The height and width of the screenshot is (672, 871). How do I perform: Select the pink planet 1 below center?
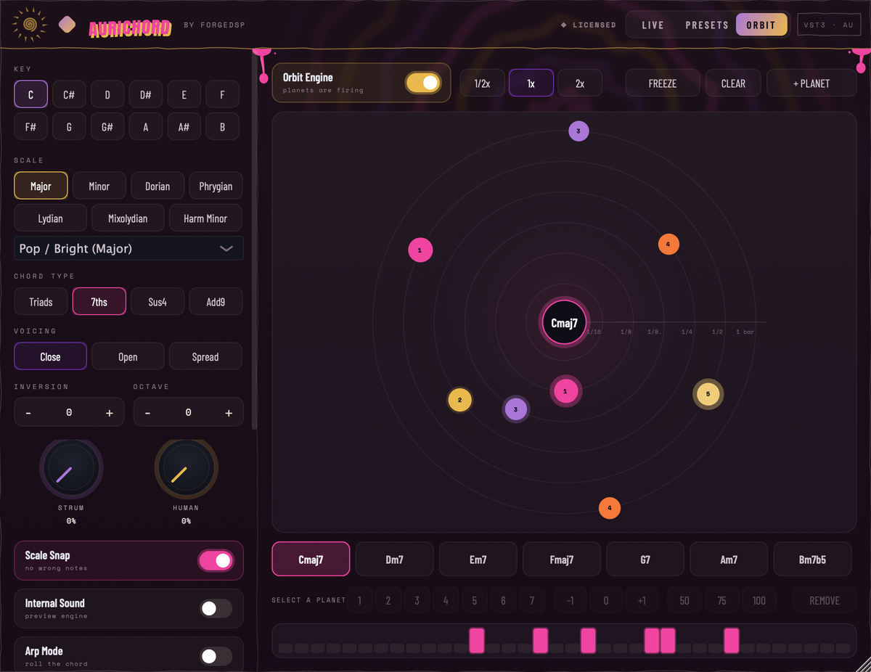click(565, 391)
